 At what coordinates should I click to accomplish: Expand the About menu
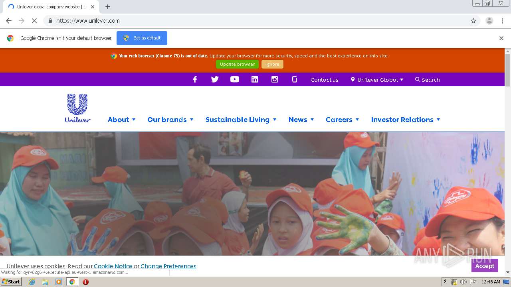(122, 120)
